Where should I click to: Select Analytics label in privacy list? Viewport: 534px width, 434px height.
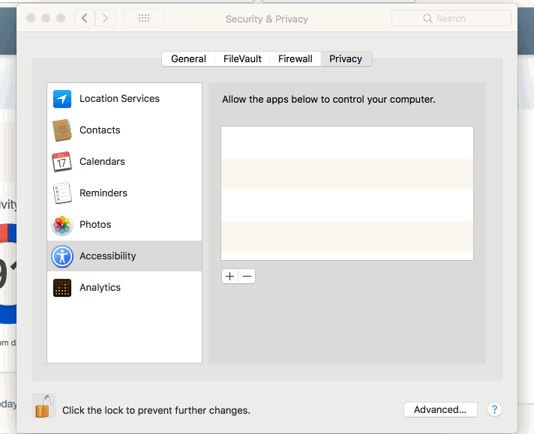pyautogui.click(x=100, y=288)
